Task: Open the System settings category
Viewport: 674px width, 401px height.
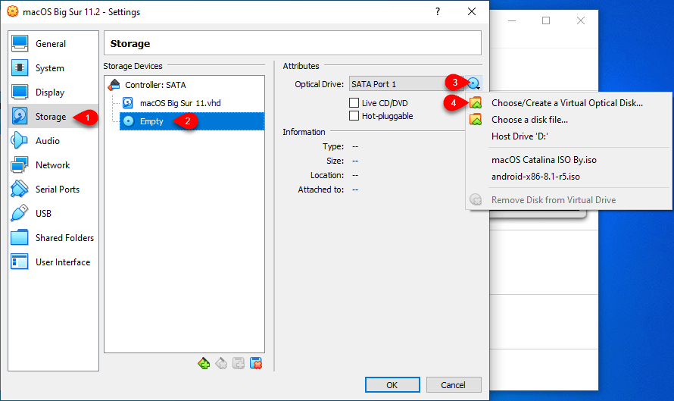Action: 53,68
